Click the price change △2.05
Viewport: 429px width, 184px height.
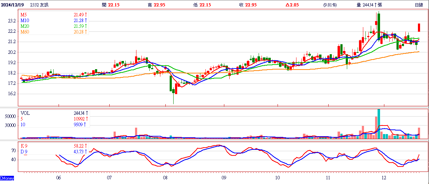[x=292, y=5]
